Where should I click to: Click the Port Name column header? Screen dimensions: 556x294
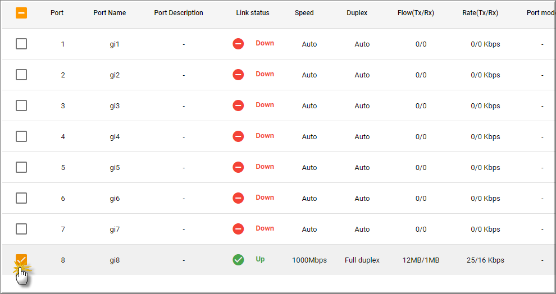(x=110, y=13)
